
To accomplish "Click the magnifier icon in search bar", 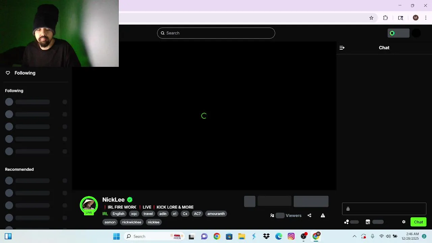I will 162,33.
